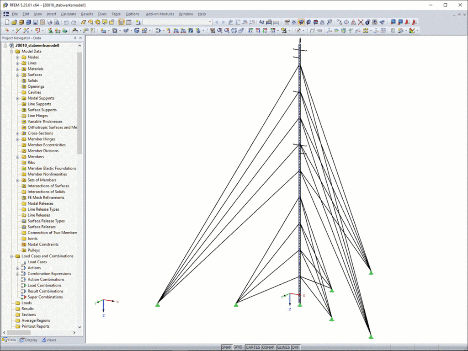Toggle OSNAP in status bar
This screenshot has height=351, width=468.
coord(268,347)
